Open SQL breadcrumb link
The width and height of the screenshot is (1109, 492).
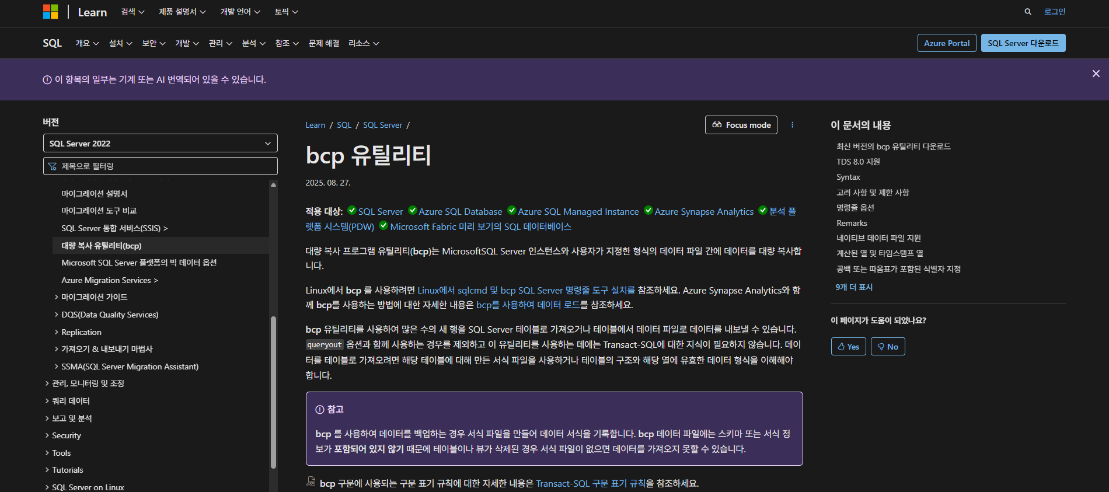click(x=344, y=125)
